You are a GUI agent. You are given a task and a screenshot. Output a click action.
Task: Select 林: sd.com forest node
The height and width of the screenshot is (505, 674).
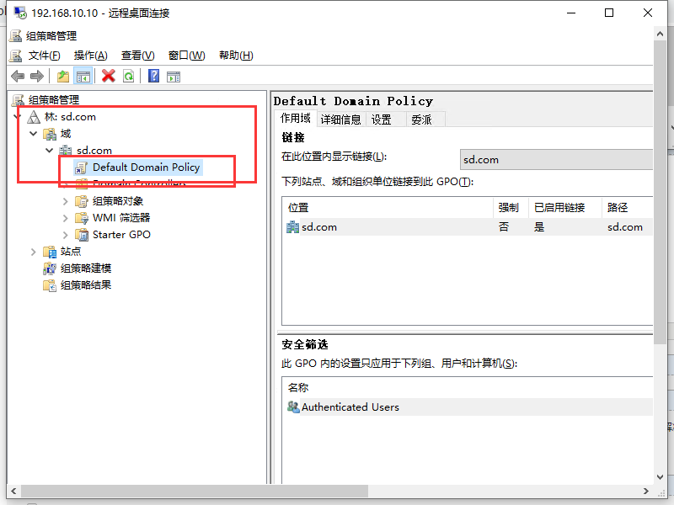70,117
